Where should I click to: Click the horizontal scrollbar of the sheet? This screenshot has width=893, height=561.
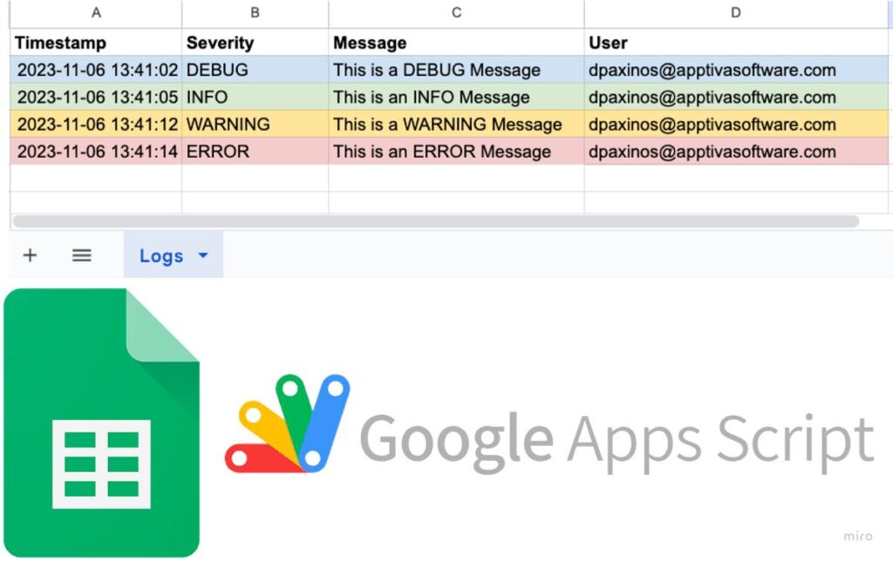[436, 221]
